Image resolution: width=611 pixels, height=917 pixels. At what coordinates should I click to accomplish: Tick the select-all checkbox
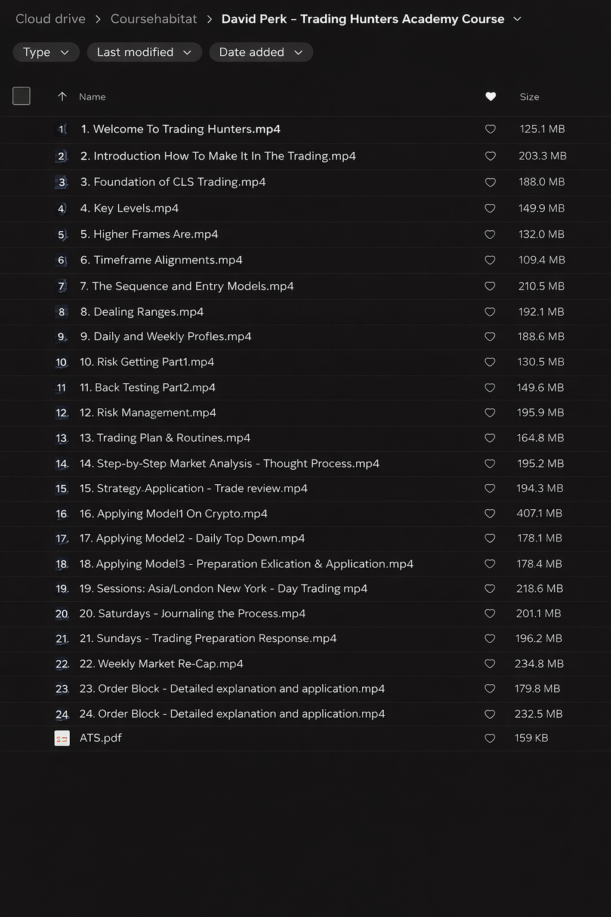(x=21, y=96)
